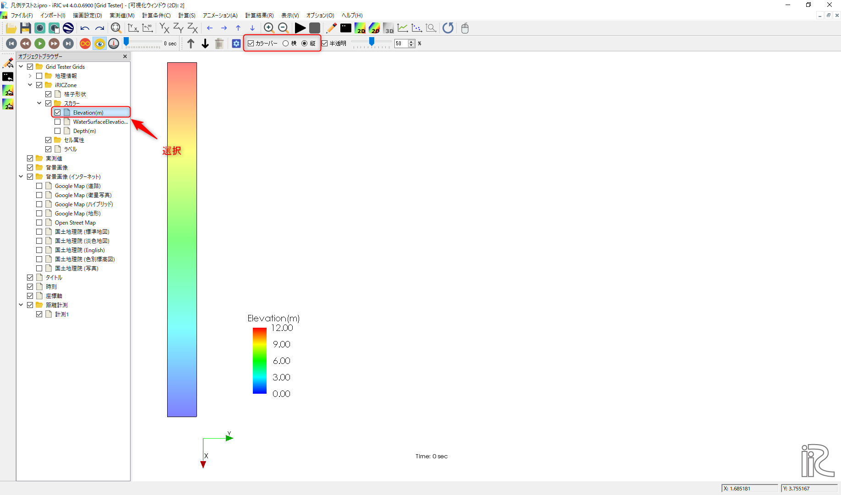Check the Open Street Map checkbox
This screenshot has height=495, width=841.
click(x=39, y=223)
